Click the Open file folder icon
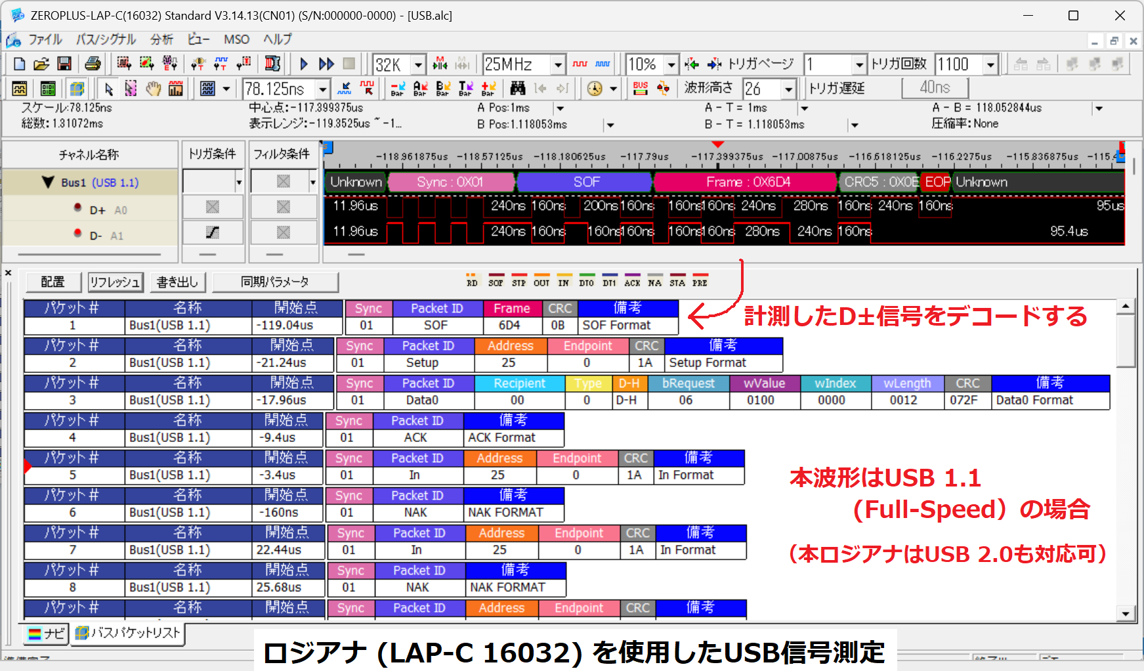 (x=41, y=64)
